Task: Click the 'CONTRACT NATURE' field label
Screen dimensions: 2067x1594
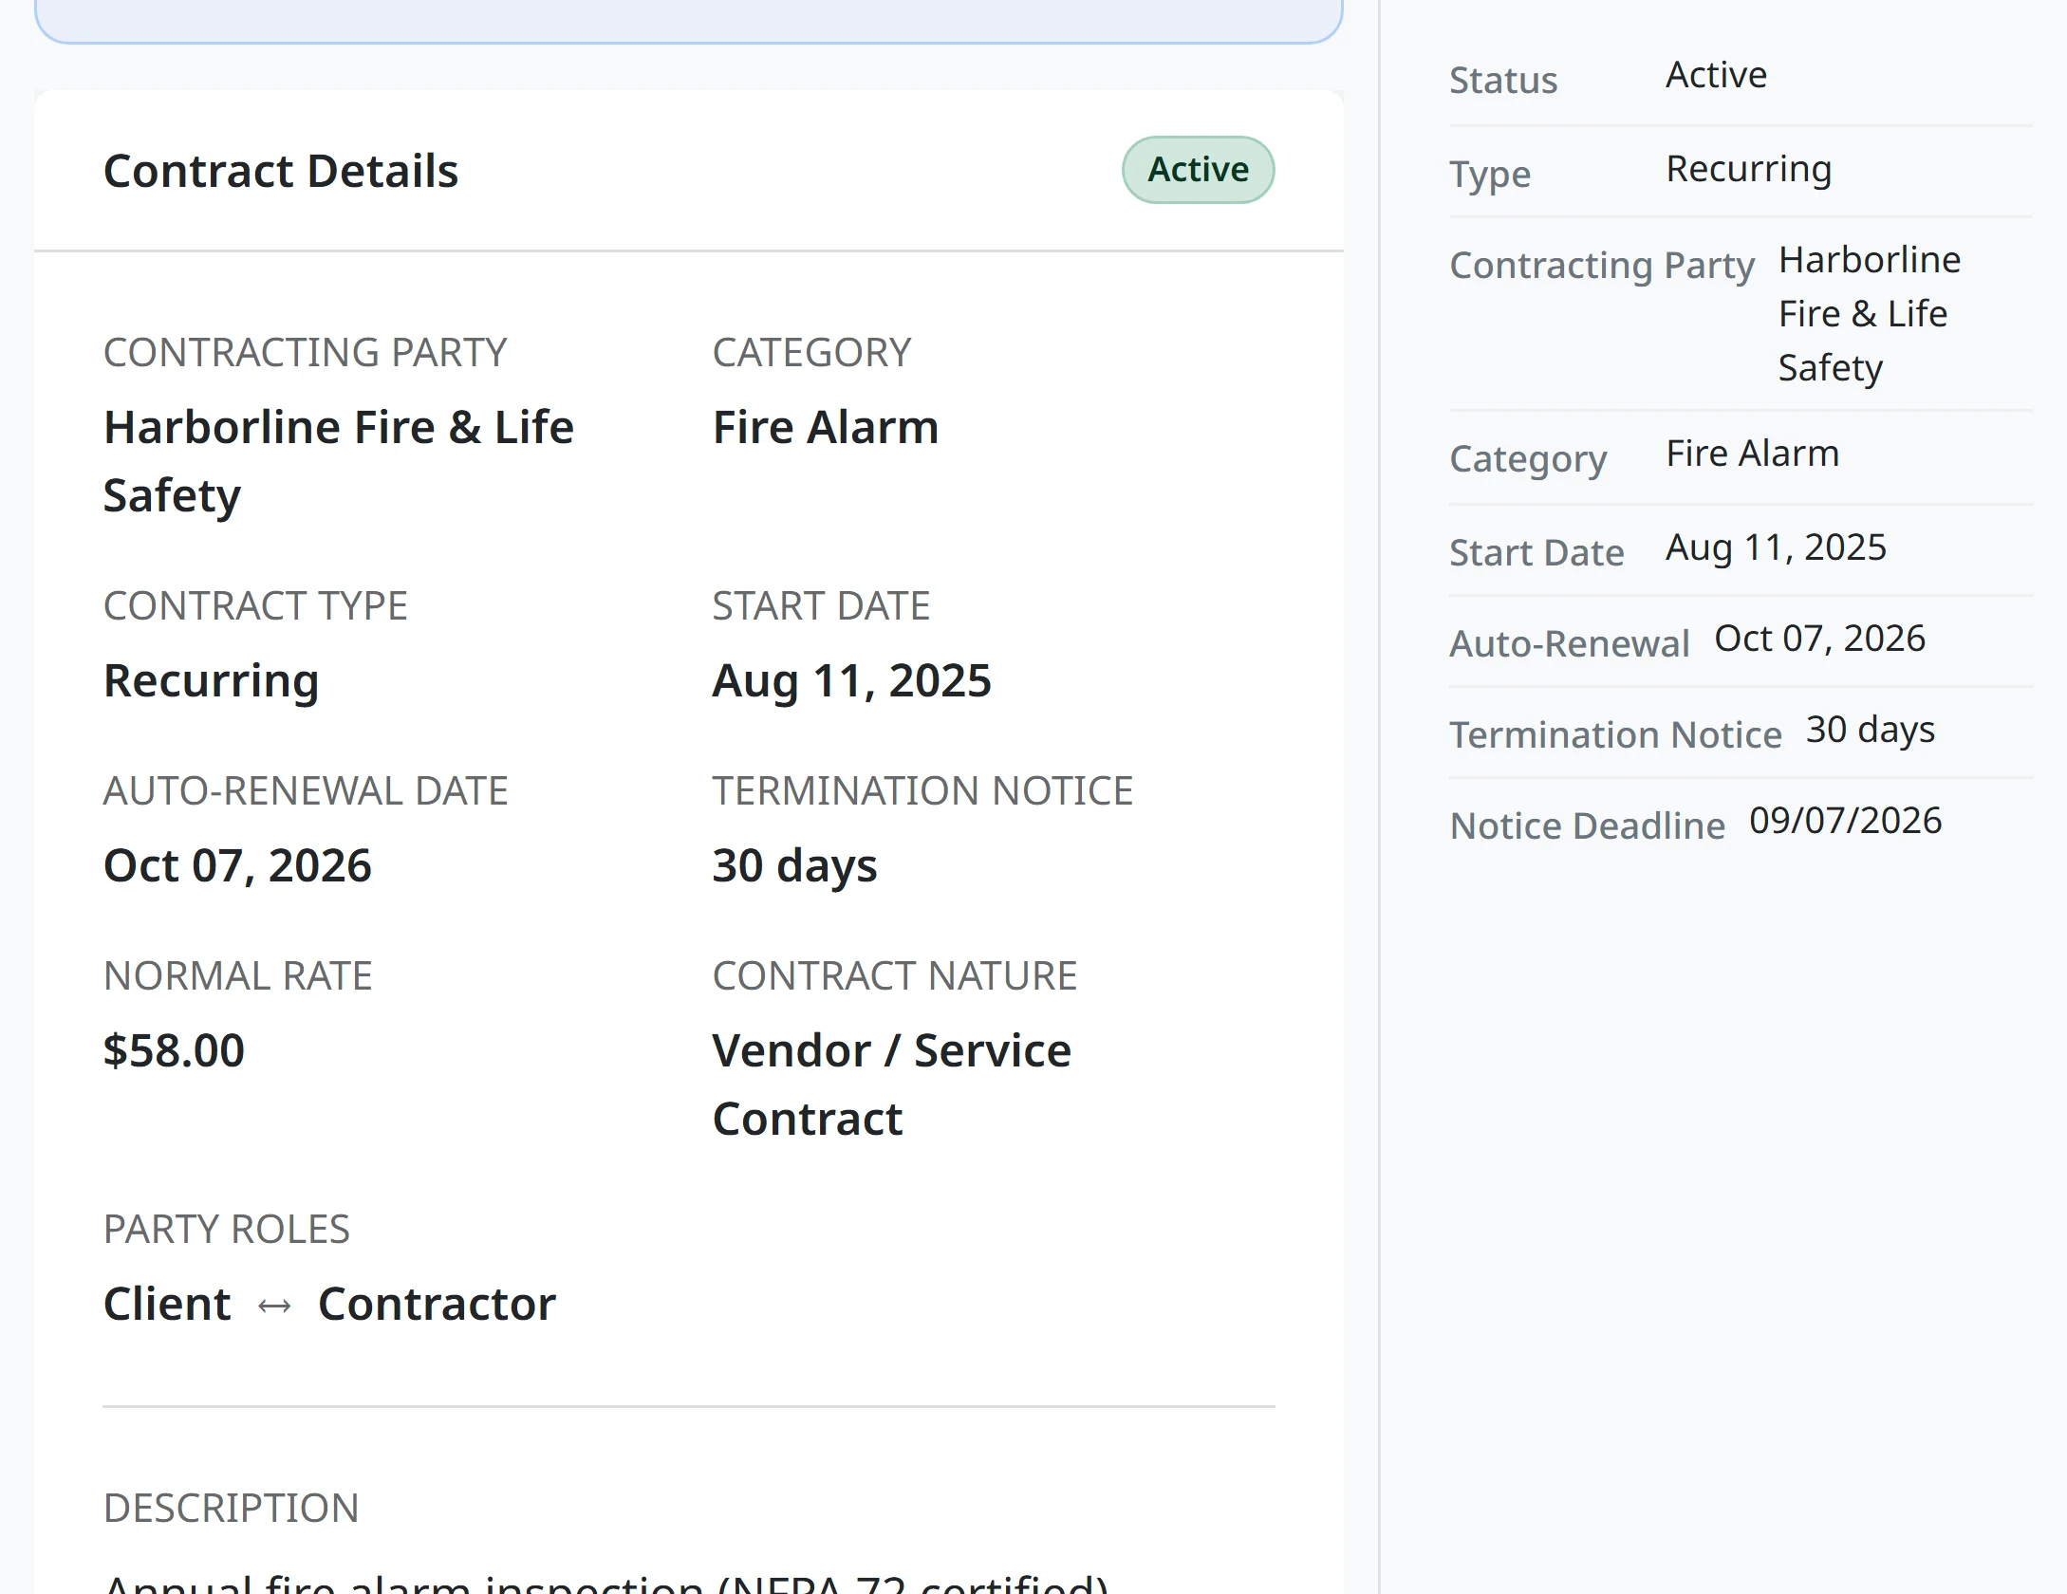Action: coord(894,975)
